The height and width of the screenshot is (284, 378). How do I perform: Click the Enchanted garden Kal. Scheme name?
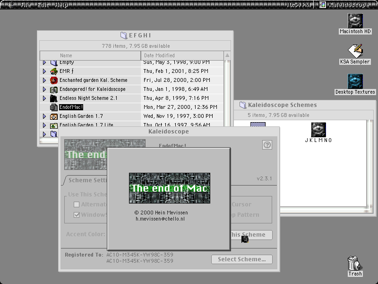[93, 80]
